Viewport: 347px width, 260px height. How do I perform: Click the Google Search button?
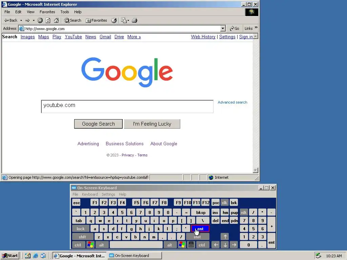point(98,124)
